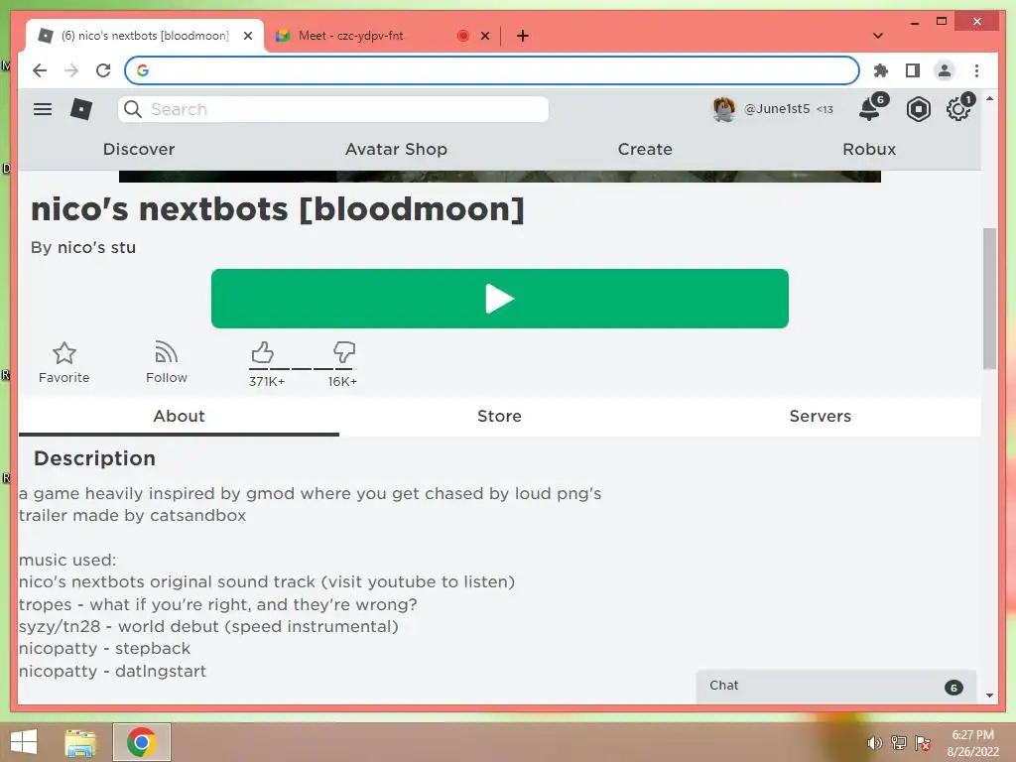Open the Robux hexagon icon in header
Screen dimensions: 1016x762
tap(918, 109)
